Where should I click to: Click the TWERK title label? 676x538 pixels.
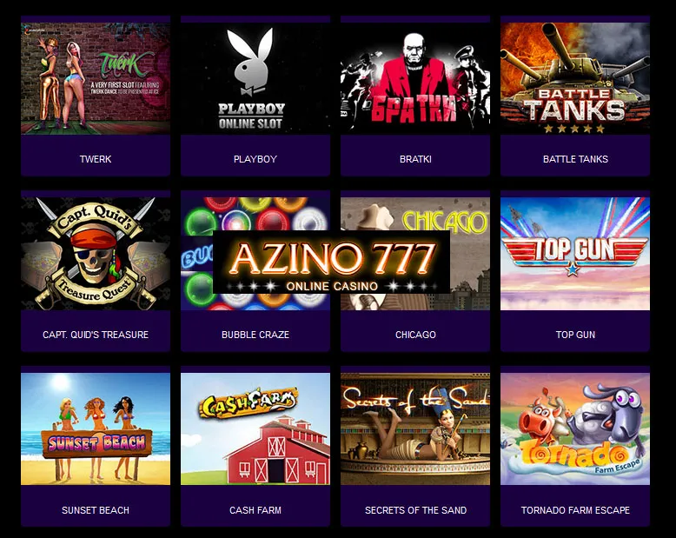[x=96, y=159]
